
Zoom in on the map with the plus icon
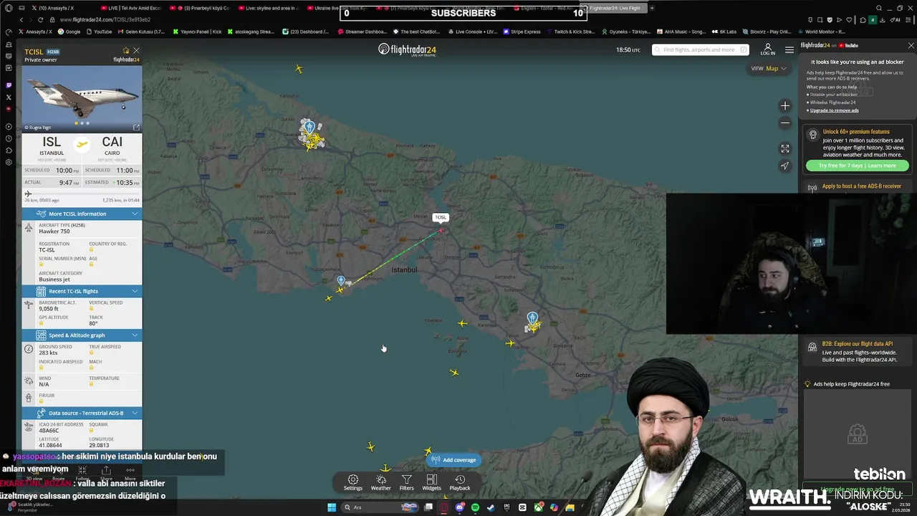785,105
